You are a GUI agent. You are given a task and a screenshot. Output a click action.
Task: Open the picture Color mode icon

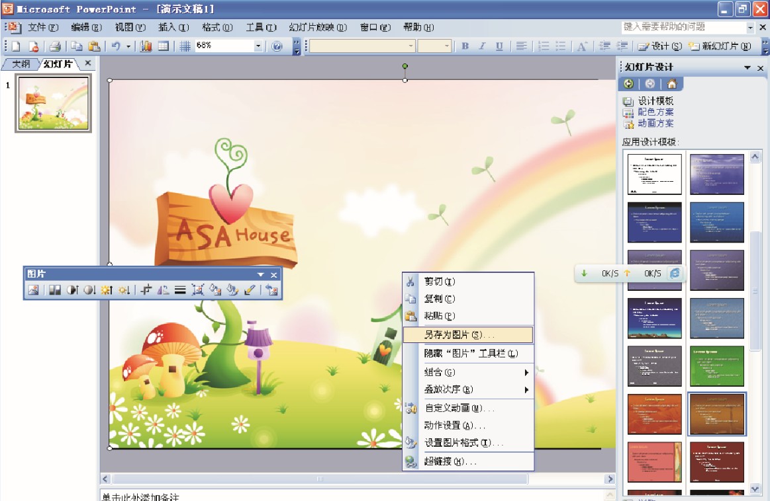click(54, 289)
